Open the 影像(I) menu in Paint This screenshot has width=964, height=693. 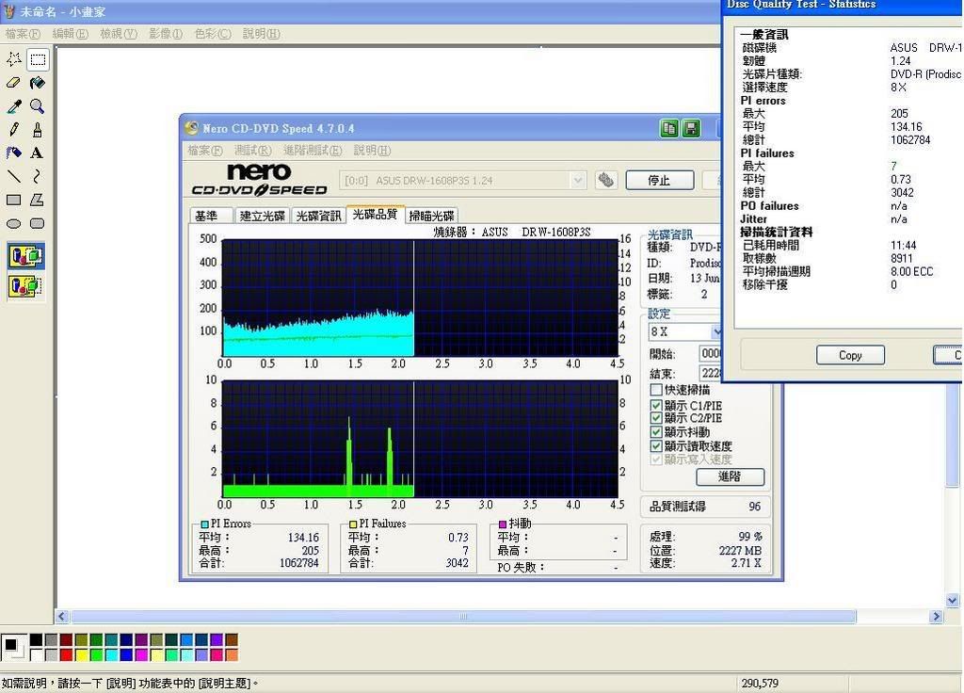pos(165,34)
